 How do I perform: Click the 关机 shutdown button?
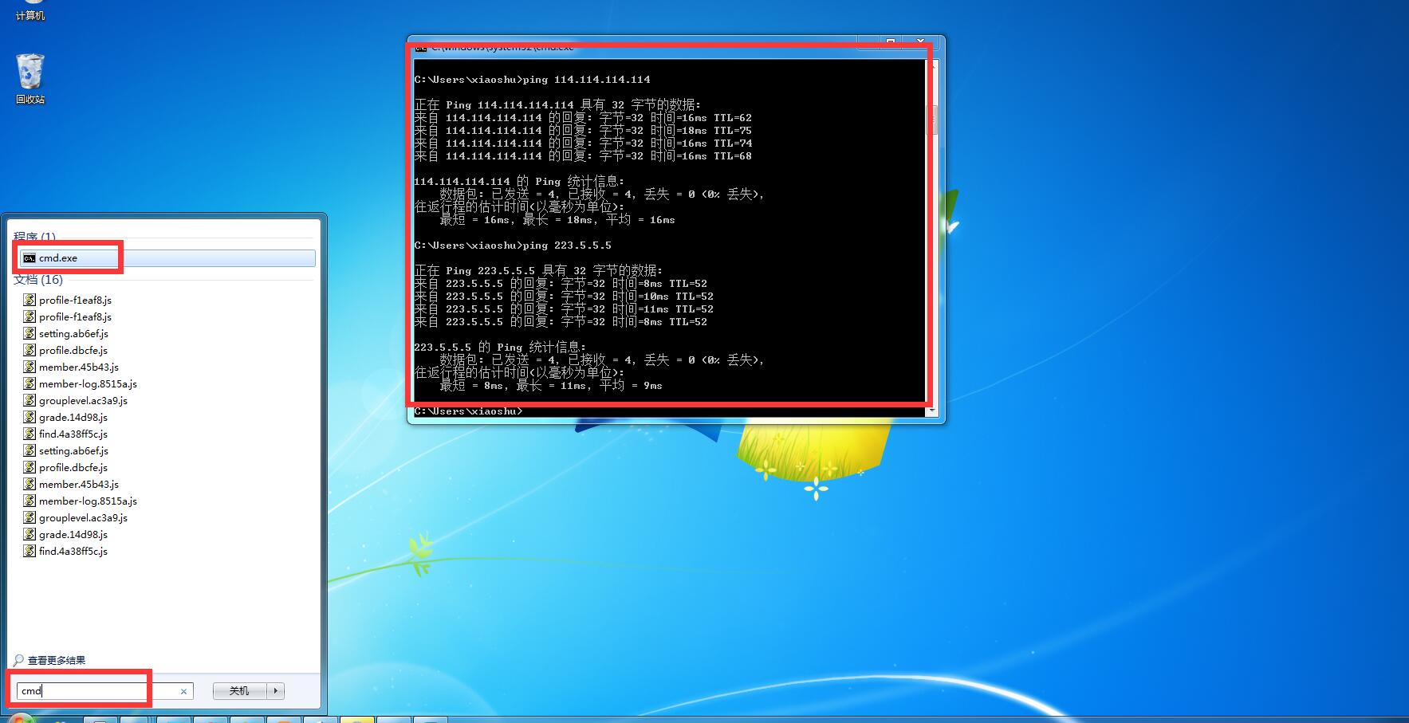tap(239, 691)
